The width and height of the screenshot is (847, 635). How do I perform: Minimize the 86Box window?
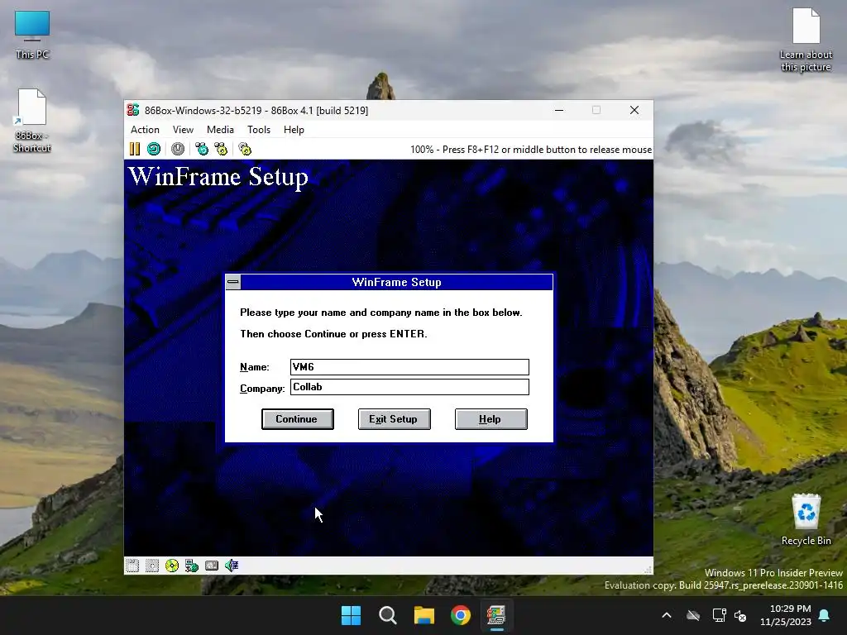click(x=559, y=110)
